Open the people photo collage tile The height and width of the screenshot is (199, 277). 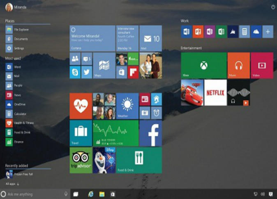(104, 106)
